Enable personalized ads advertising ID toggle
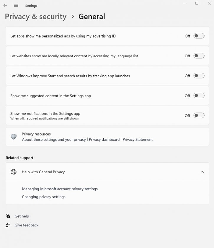 pos(199,36)
